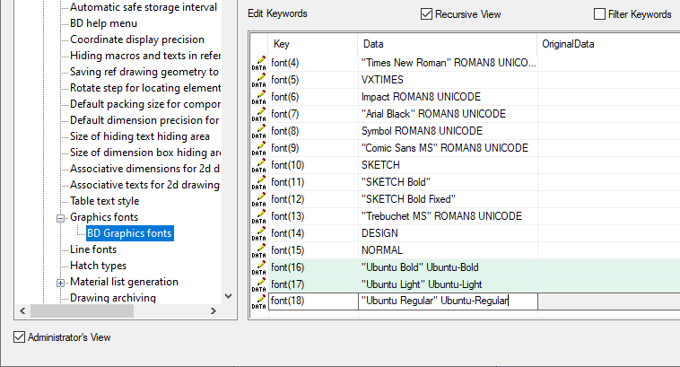Open the Line fonts tree item
The width and height of the screenshot is (680, 367).
(x=93, y=249)
